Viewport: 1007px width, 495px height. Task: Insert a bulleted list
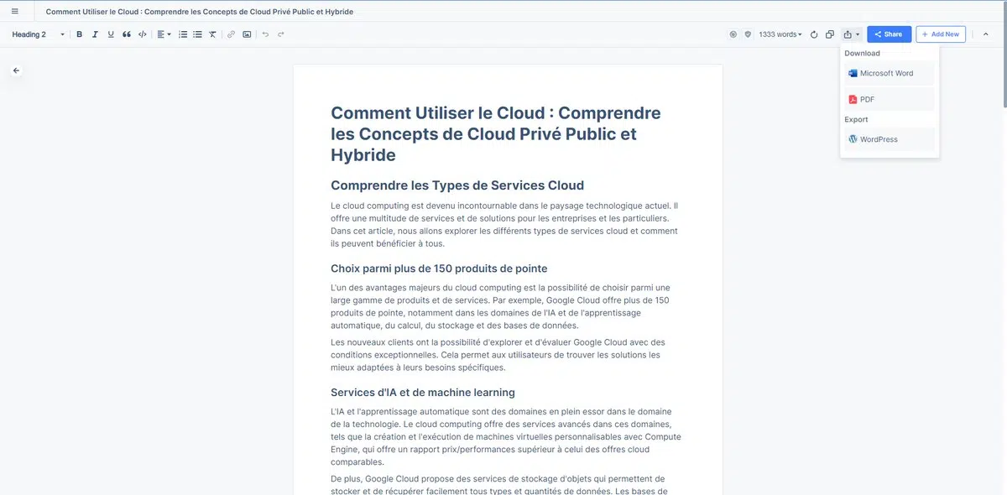tap(197, 34)
